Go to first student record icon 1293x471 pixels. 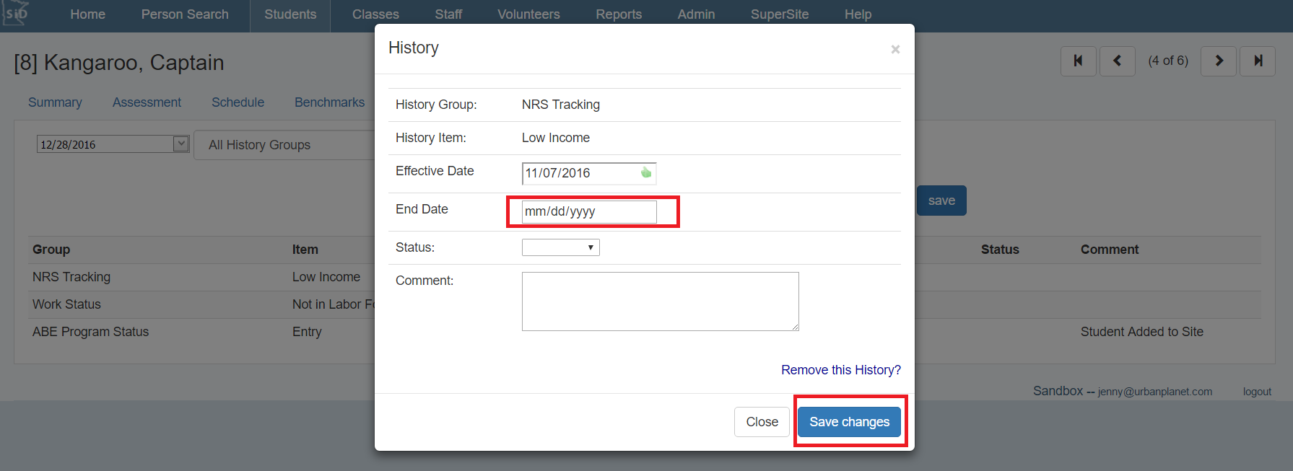point(1078,61)
